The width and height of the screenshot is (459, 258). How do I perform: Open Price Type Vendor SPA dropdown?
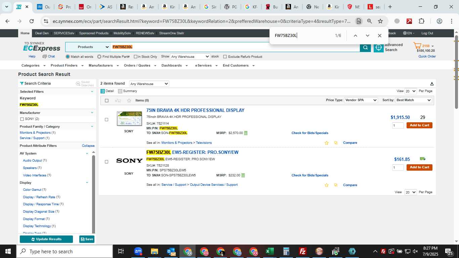(x=361, y=100)
